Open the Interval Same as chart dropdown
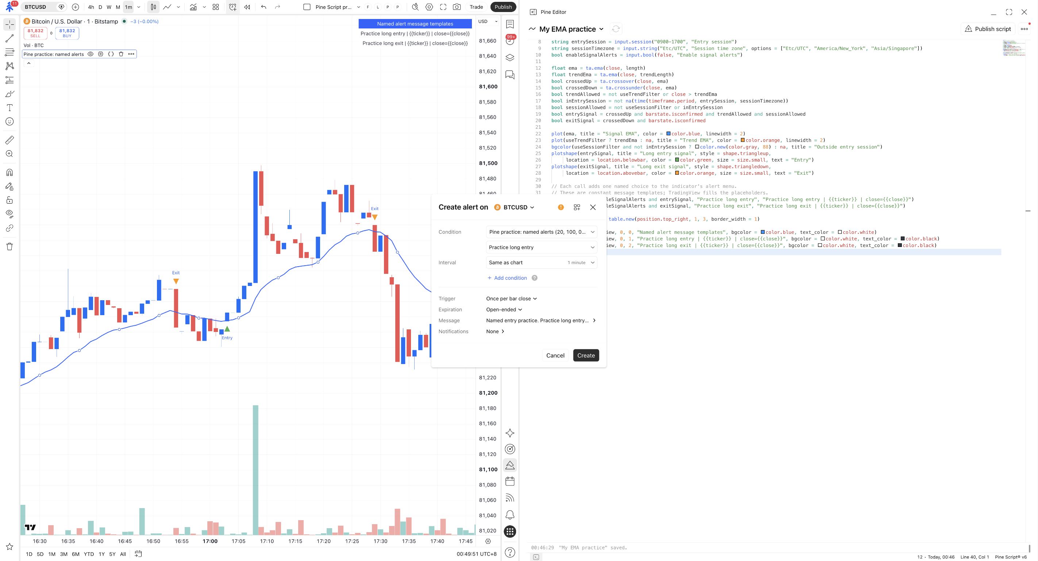 click(x=542, y=263)
